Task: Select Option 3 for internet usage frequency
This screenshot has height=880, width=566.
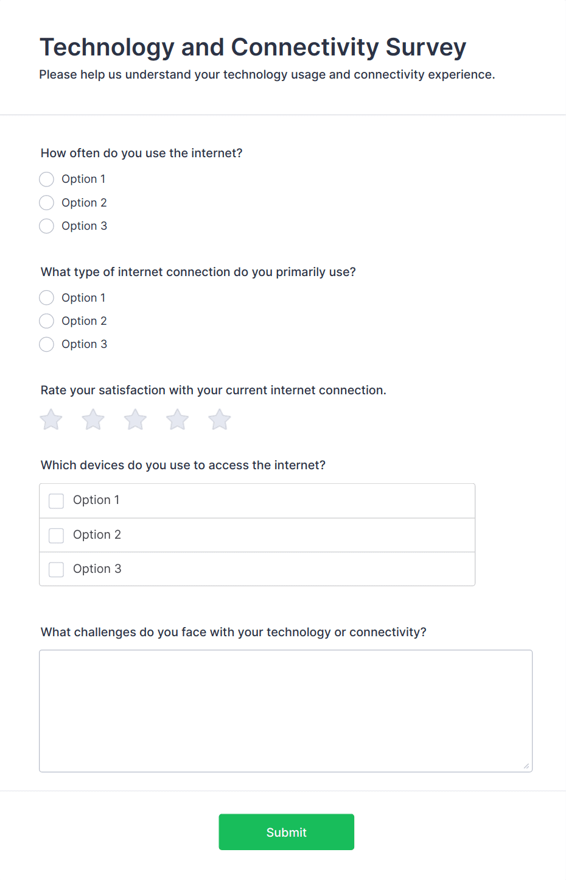Action: (x=46, y=225)
